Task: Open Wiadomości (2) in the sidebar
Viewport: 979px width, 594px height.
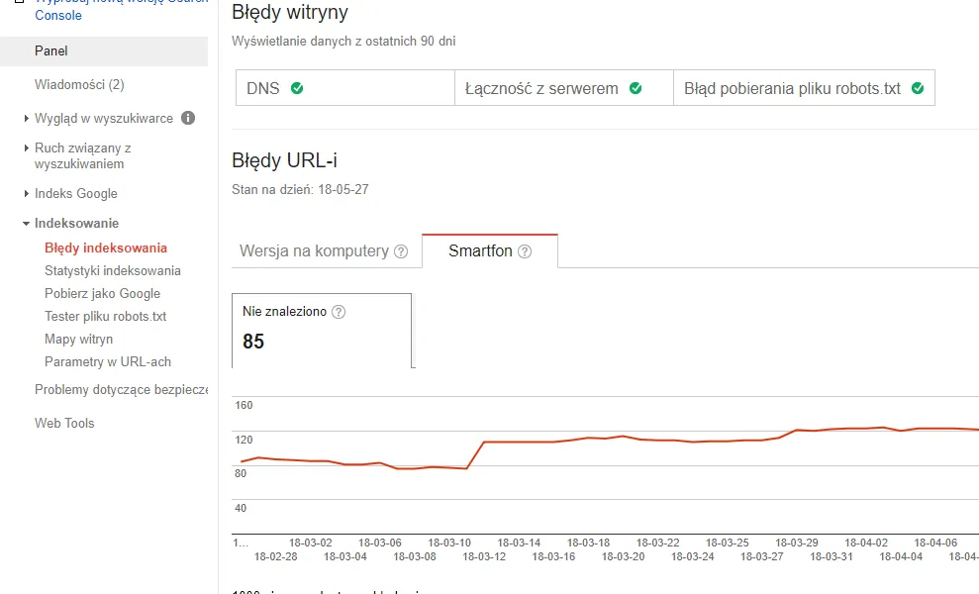Action: point(79,85)
